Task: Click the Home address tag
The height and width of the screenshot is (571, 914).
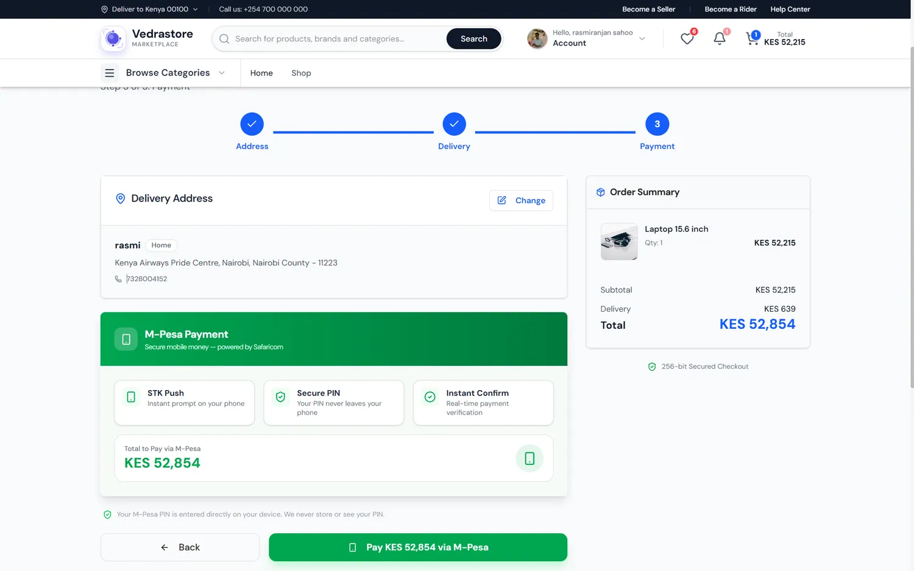Action: (161, 245)
